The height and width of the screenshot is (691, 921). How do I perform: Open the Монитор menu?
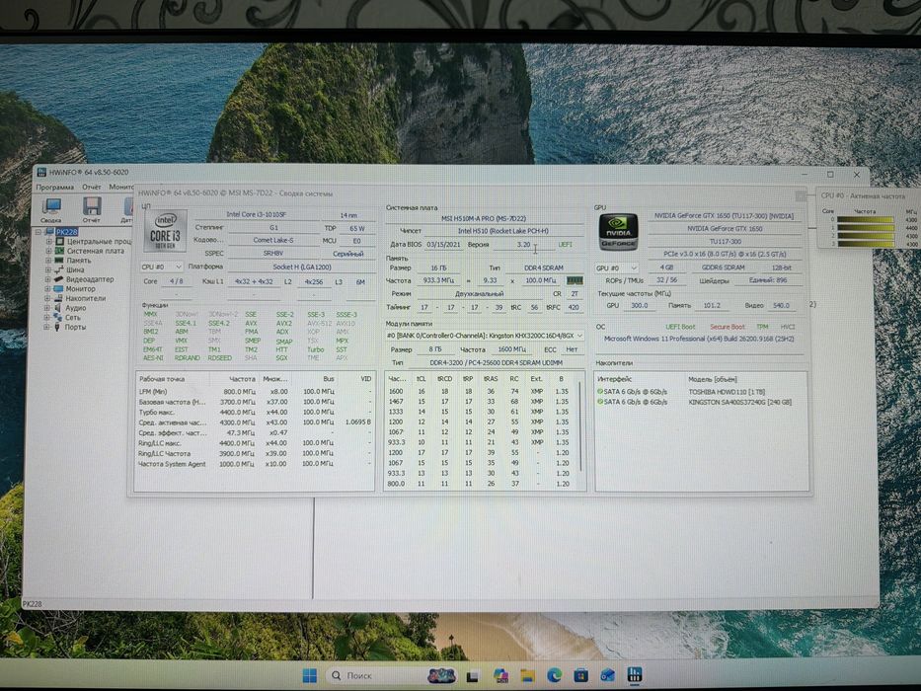click(x=121, y=187)
